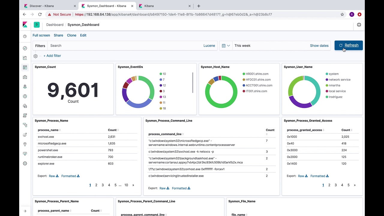Open the Visualize app in sidebar
The height and width of the screenshot is (216, 384).
pyautogui.click(x=25, y=58)
